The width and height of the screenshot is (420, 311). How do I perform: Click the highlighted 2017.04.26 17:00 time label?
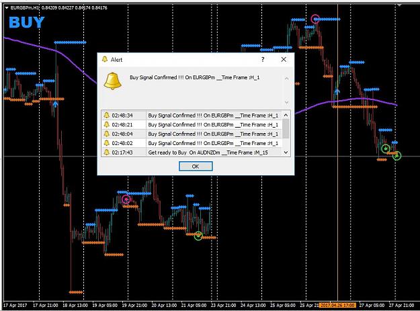tap(338, 305)
